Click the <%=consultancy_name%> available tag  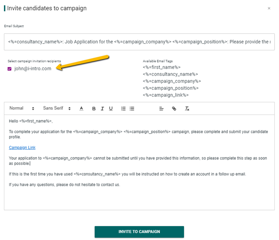(x=170, y=74)
